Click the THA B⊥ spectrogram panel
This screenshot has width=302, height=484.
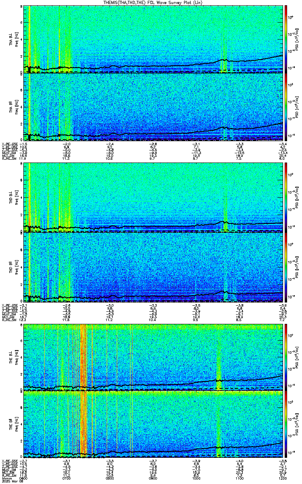(x=153, y=39)
